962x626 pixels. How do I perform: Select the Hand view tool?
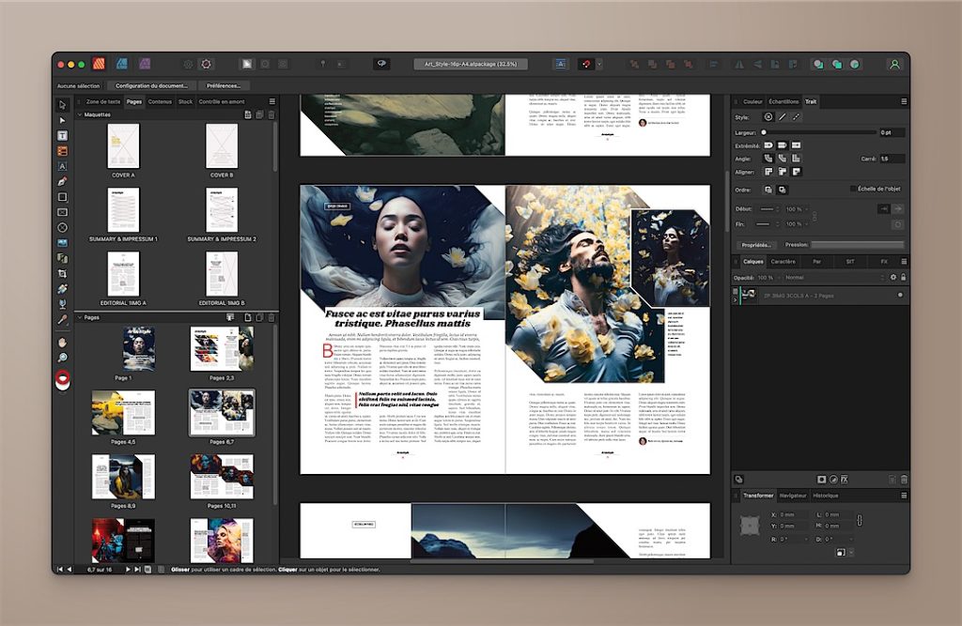[63, 343]
